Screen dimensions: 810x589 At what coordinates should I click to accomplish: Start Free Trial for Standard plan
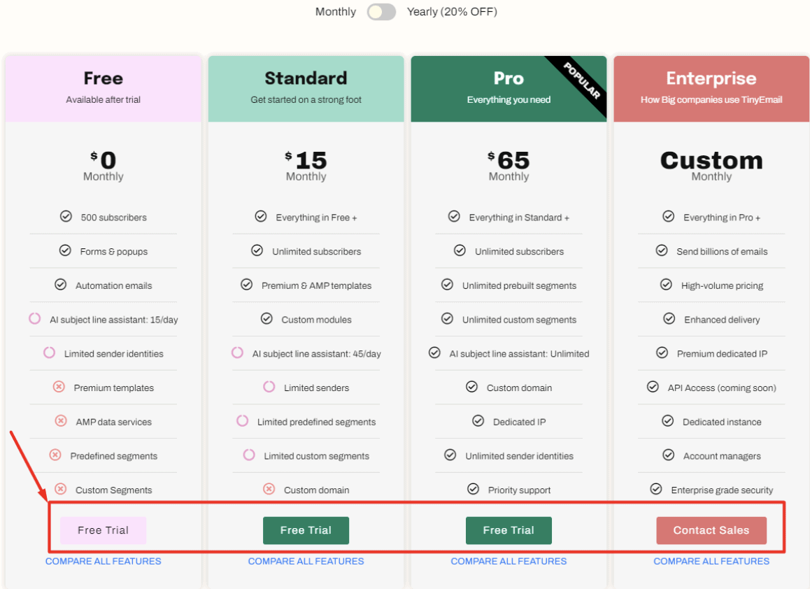click(306, 530)
